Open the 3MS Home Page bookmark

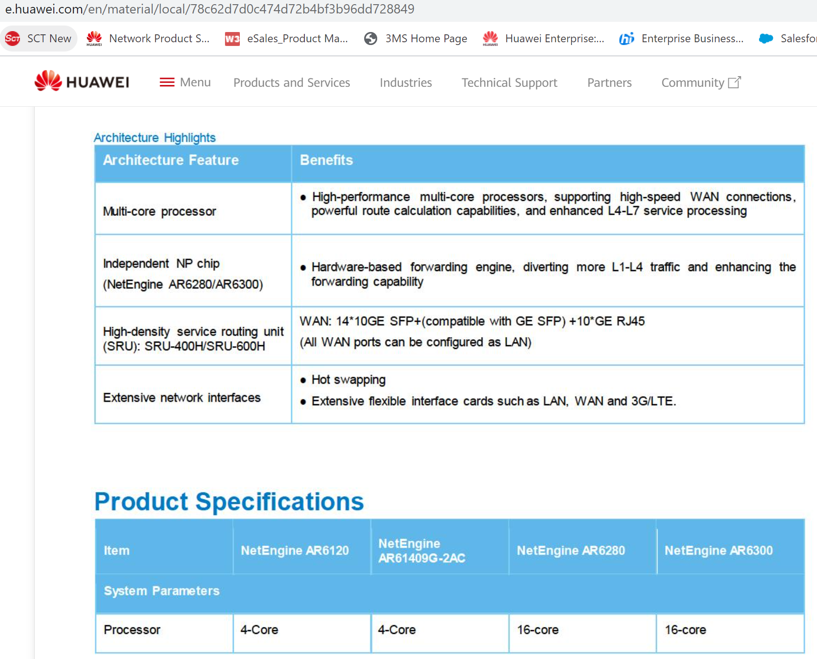pos(416,39)
